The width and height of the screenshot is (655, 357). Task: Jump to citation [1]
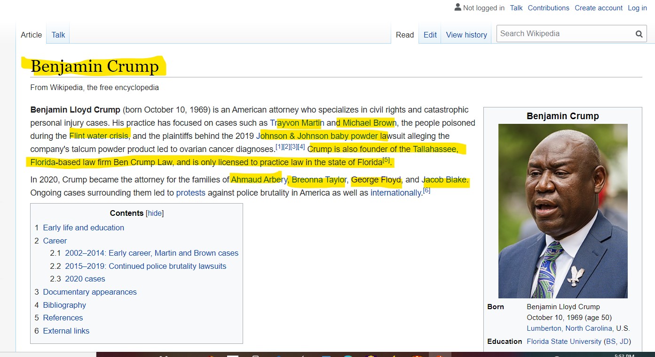(x=279, y=147)
